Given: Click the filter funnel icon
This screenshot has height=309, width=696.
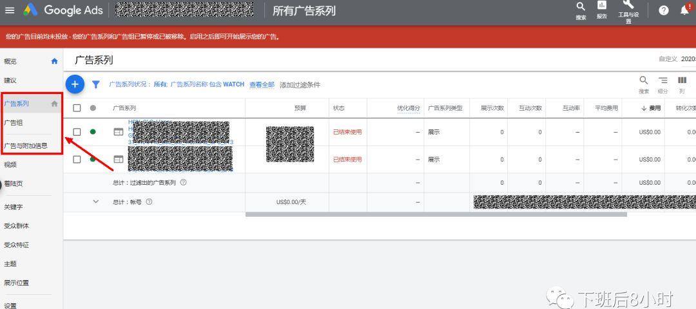Looking at the screenshot, I should click(x=96, y=84).
